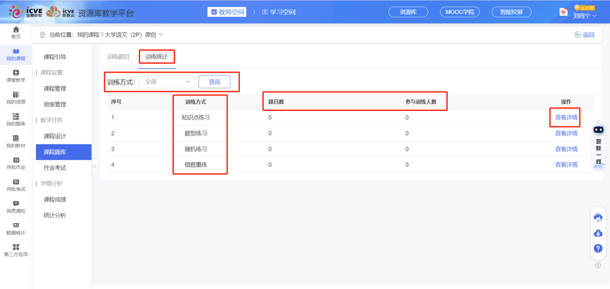Click the download cloud icon
This screenshot has height=289, width=610.
[598, 233]
